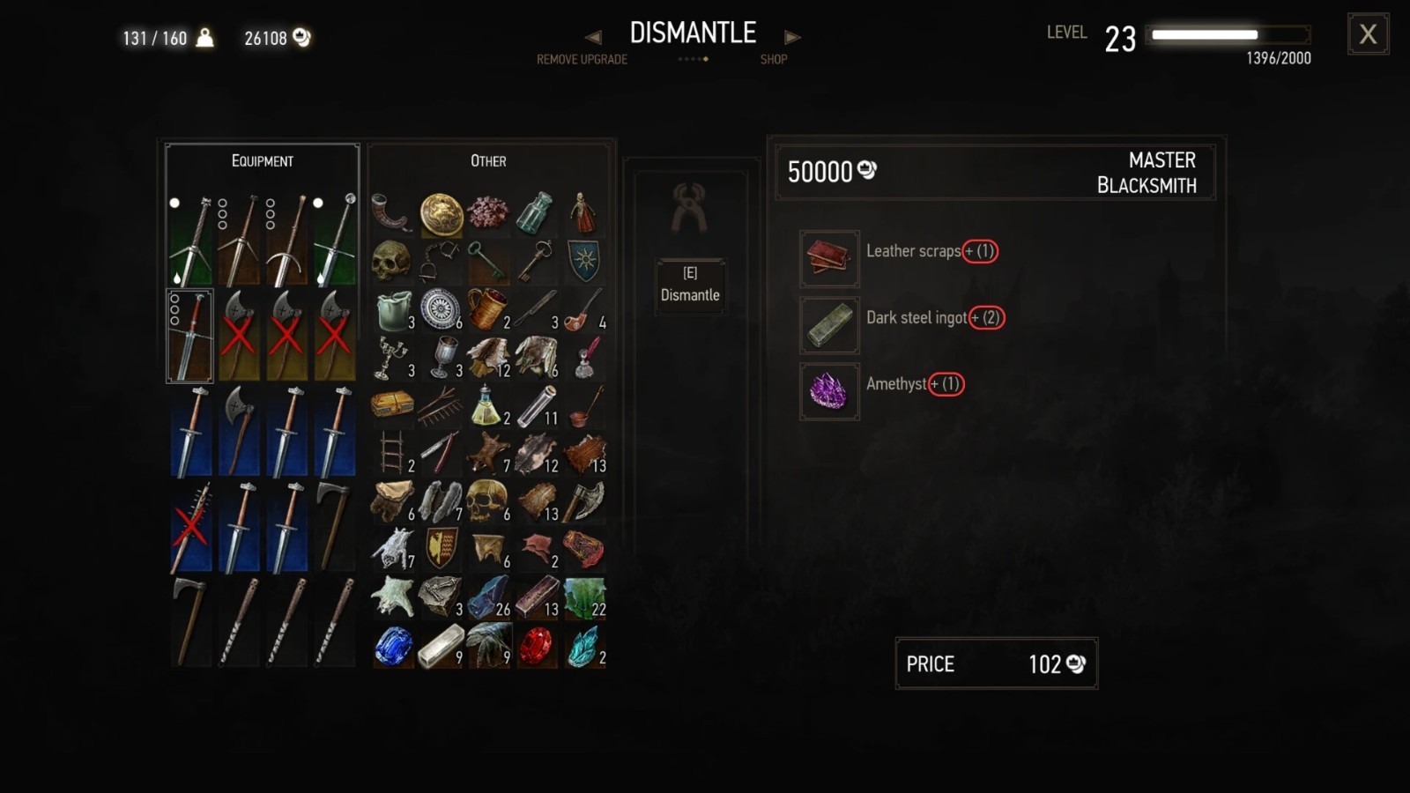Switch to Shop tab
The width and height of the screenshot is (1410, 793).
pyautogui.click(x=774, y=59)
